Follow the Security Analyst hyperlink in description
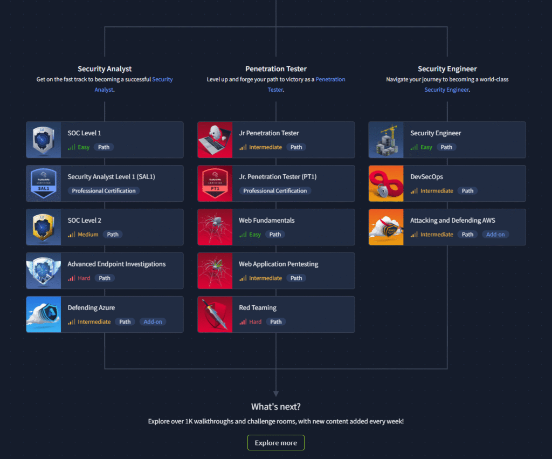The image size is (552, 459). click(162, 79)
